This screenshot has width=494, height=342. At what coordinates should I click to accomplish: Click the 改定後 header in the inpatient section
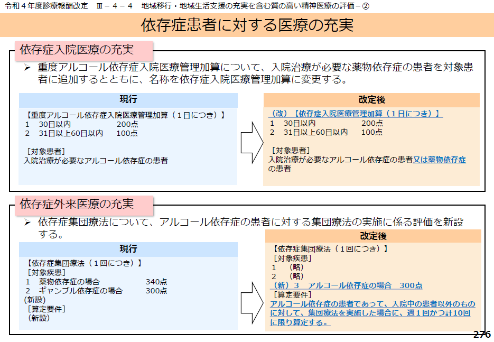point(371,100)
